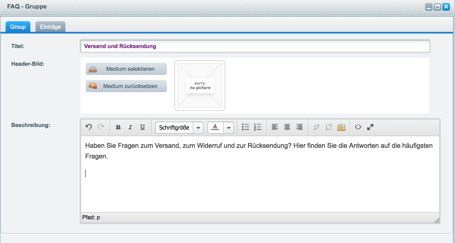Screen dimensions: 455x243
Task: Click the editor resize handle corner
Action: [x=437, y=220]
